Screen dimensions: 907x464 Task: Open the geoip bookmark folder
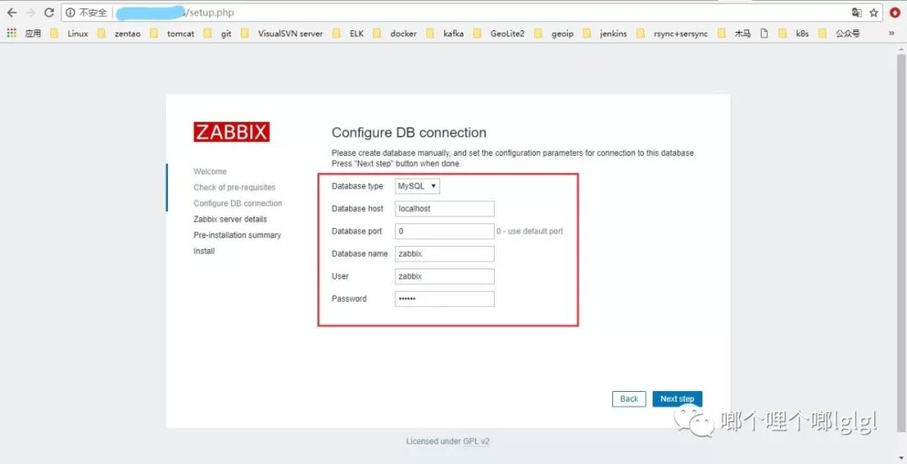click(554, 34)
